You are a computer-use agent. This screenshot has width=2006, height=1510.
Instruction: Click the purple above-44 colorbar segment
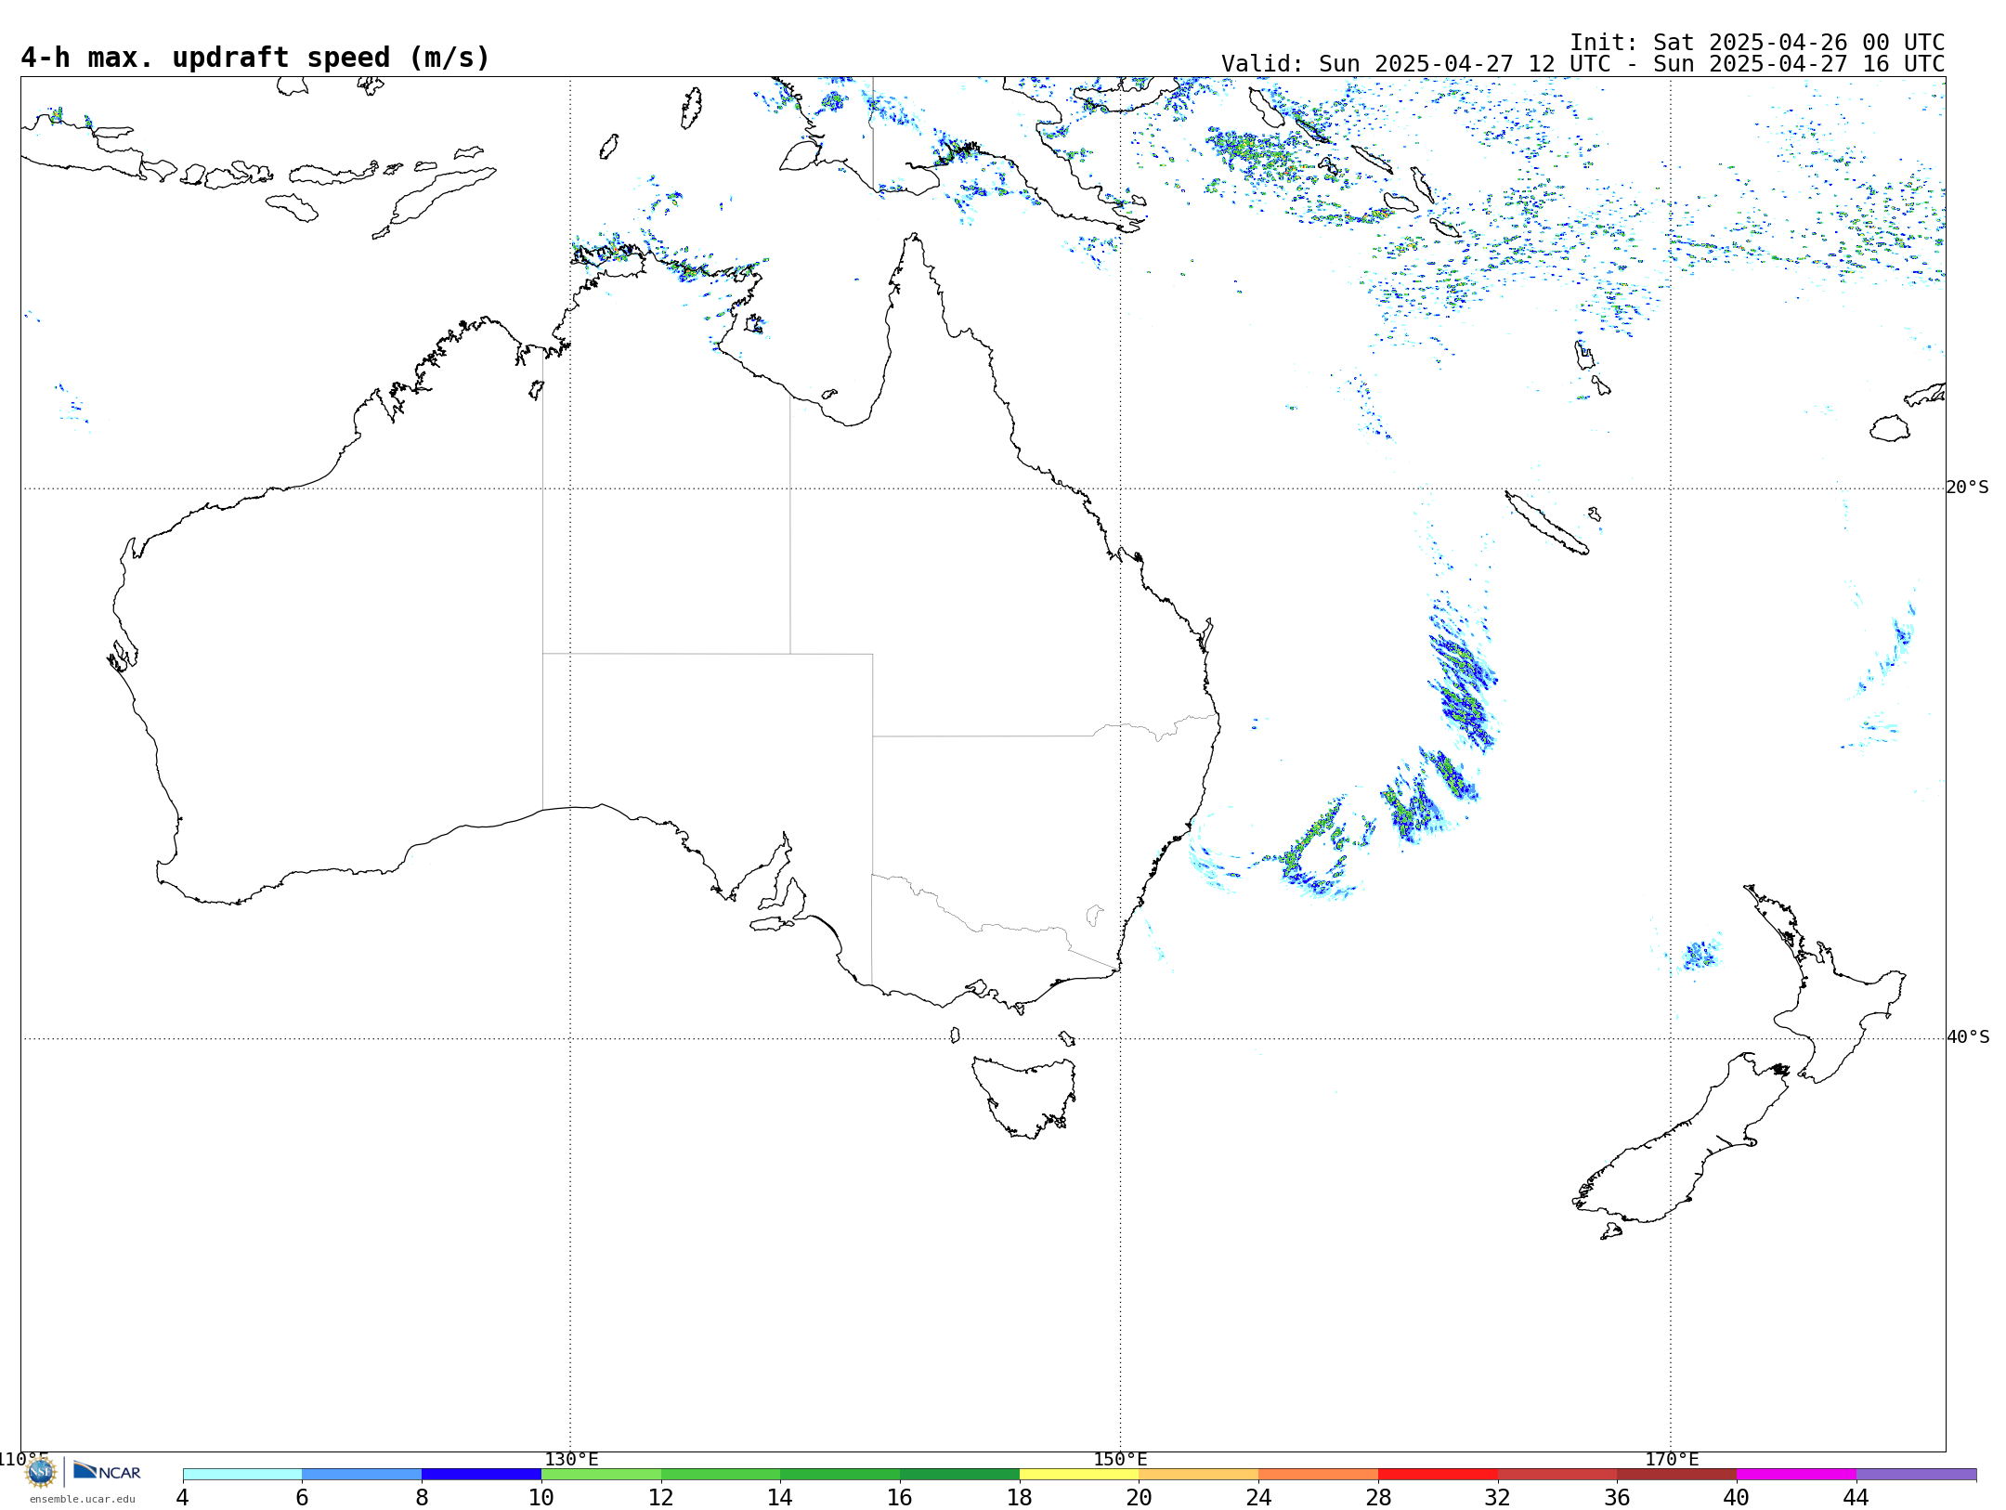coord(1916,1475)
